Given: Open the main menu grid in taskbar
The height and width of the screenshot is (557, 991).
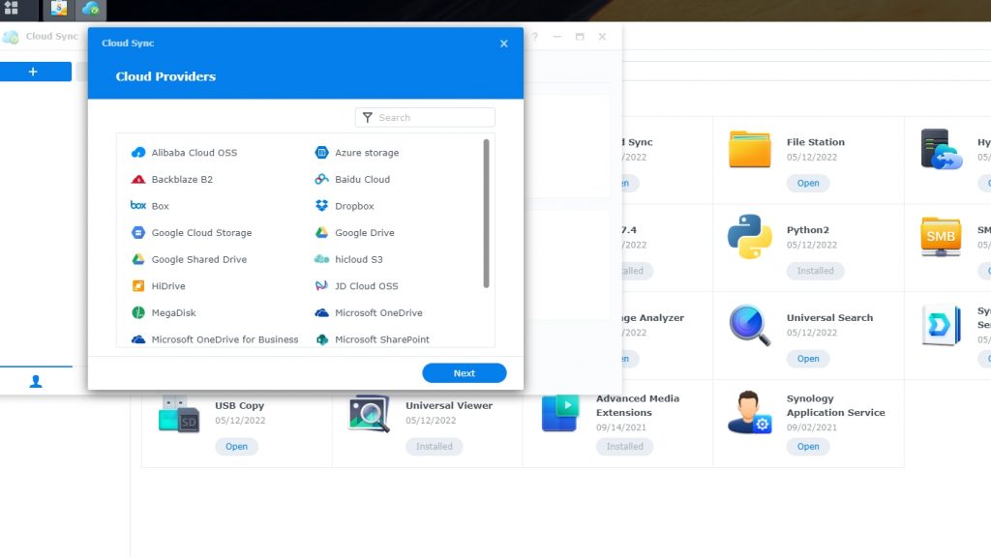Looking at the screenshot, I should tap(12, 8).
